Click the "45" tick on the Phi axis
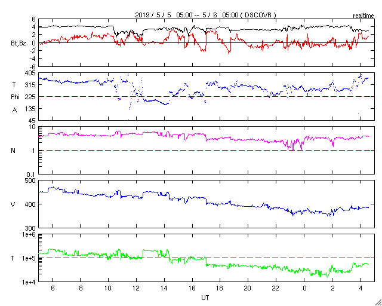This screenshot has width=382, height=306. [32, 120]
